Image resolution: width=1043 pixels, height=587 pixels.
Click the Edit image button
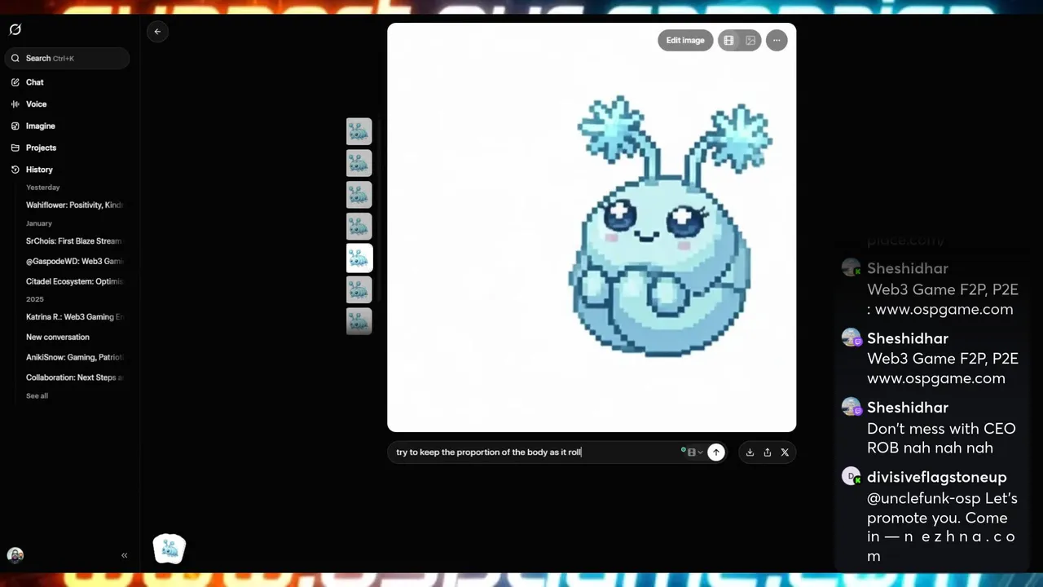click(685, 41)
